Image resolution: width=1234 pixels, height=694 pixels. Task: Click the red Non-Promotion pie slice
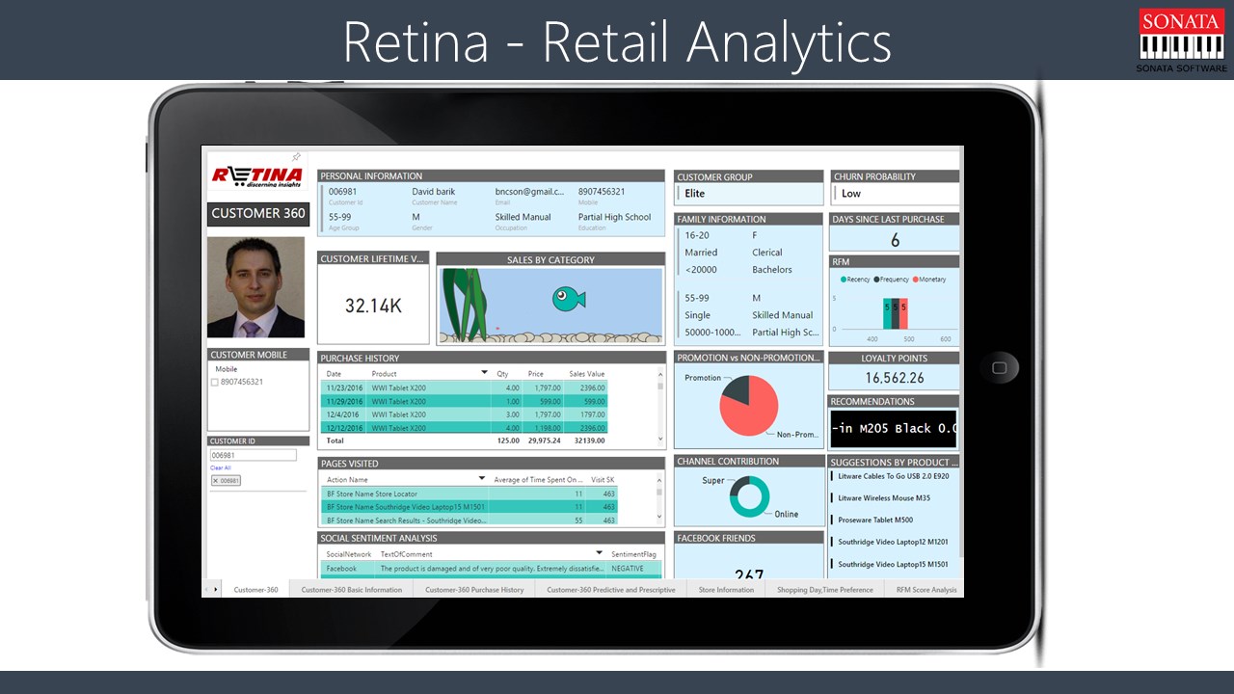pyautogui.click(x=754, y=414)
